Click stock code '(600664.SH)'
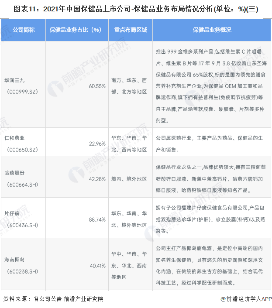 click(22, 185)
